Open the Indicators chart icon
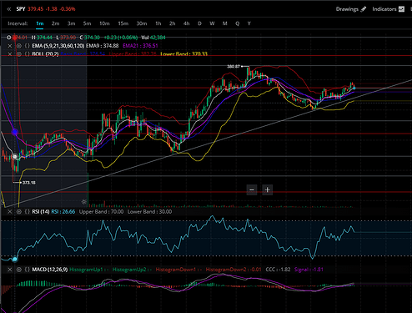This screenshot has height=313, width=412. (x=401, y=9)
